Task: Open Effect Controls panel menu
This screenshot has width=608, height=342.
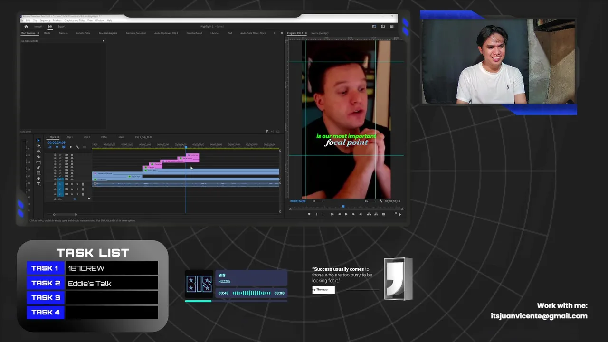Action: (38, 33)
